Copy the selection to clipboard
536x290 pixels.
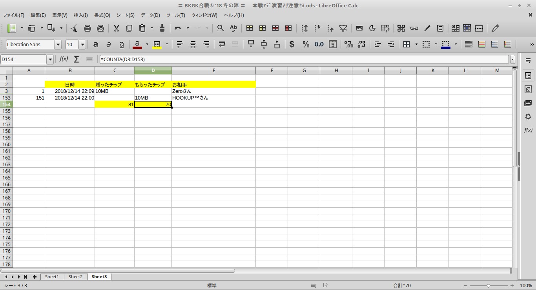129,28
